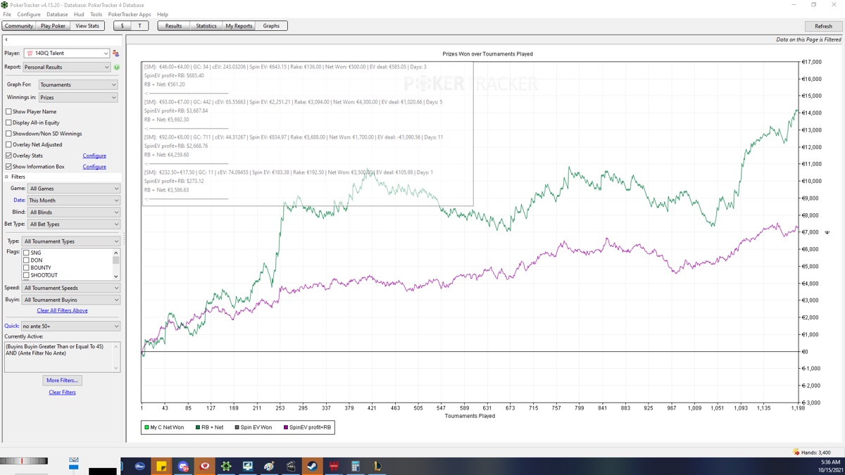Open the Date filter dropdown showing This Month
Screen dimensions: 845x475
click(x=74, y=201)
